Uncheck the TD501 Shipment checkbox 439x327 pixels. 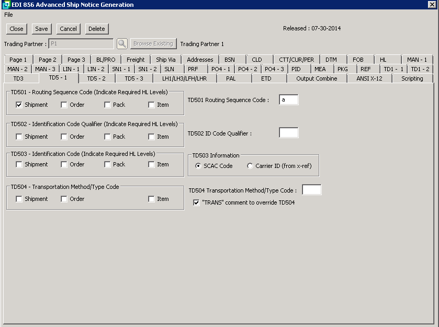click(19, 105)
